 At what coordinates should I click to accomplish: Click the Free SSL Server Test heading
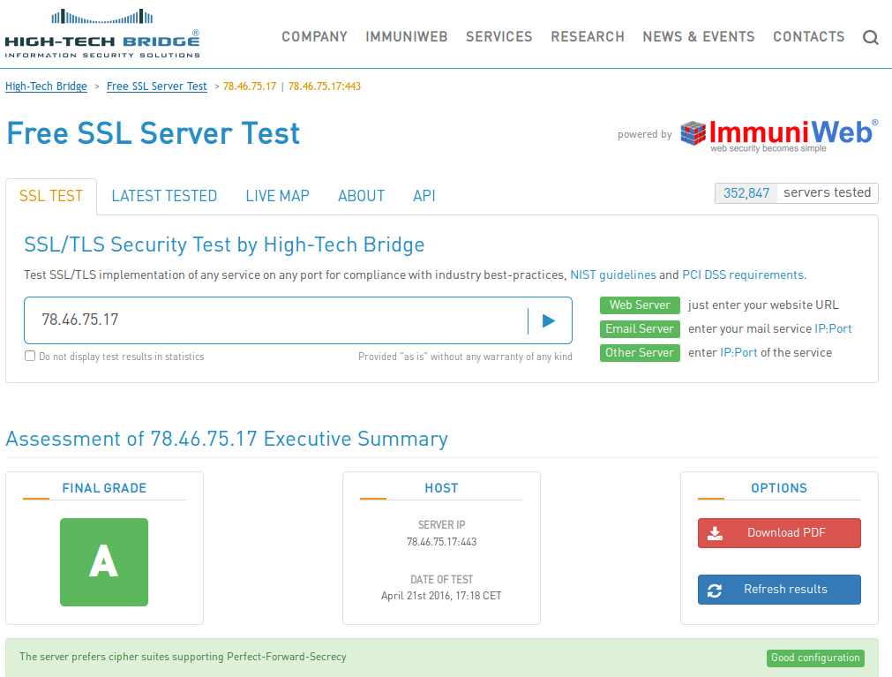tap(153, 133)
